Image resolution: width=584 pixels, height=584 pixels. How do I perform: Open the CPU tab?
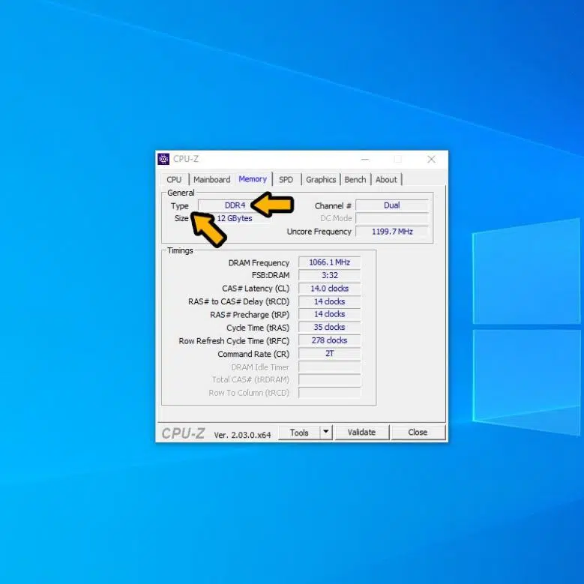coord(174,179)
